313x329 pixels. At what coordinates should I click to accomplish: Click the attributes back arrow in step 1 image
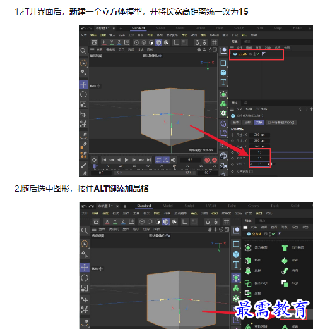pyautogui.click(x=301, y=109)
